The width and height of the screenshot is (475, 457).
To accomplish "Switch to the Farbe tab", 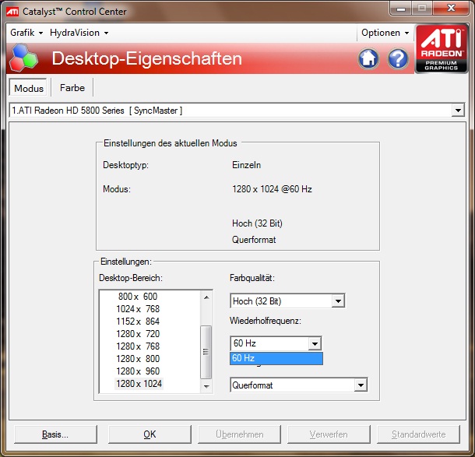I will 72,88.
